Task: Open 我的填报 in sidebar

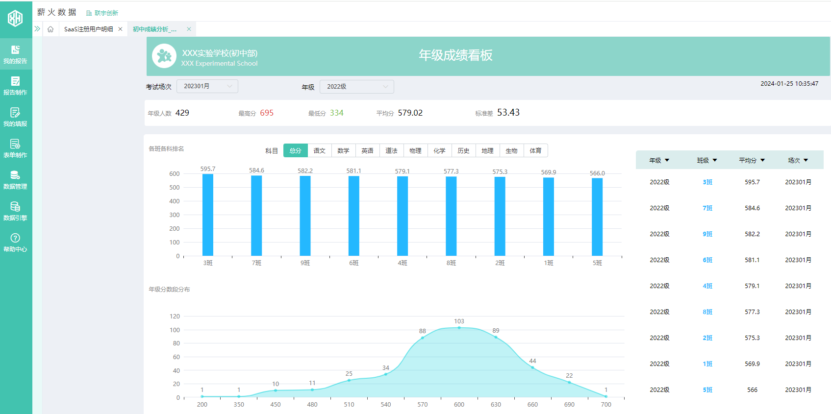Action: [16, 117]
